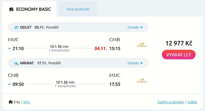Click the baggage icon next to 0 ks
Screen dimensions: 205x111
click(11, 102)
